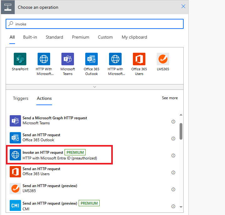Open the Premium connectors tab
Viewport: 225px width, 215px height.
[81, 37]
